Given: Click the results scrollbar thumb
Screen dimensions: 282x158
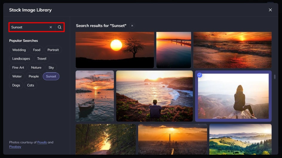Looking at the screenshot, I should pos(275,77).
